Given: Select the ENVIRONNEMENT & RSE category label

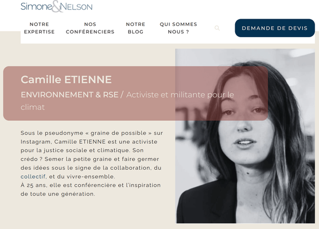Looking at the screenshot, I should 70,95.
